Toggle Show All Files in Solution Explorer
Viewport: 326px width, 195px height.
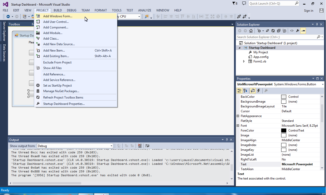pyautogui.click(x=284, y=31)
